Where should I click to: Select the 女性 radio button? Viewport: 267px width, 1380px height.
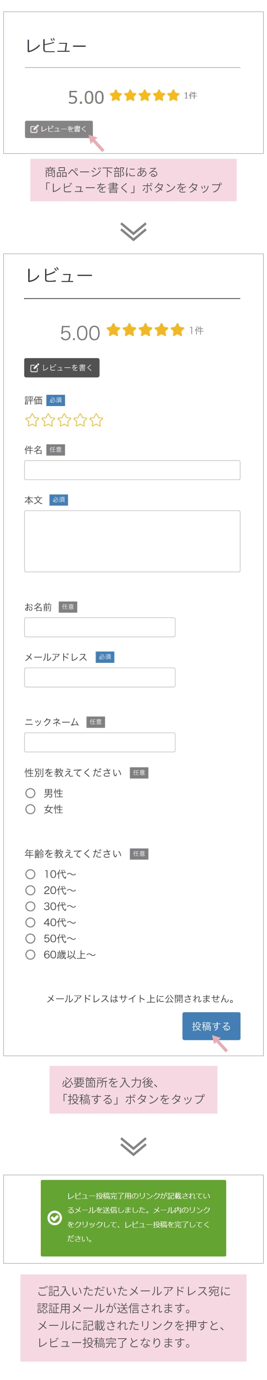tap(31, 809)
